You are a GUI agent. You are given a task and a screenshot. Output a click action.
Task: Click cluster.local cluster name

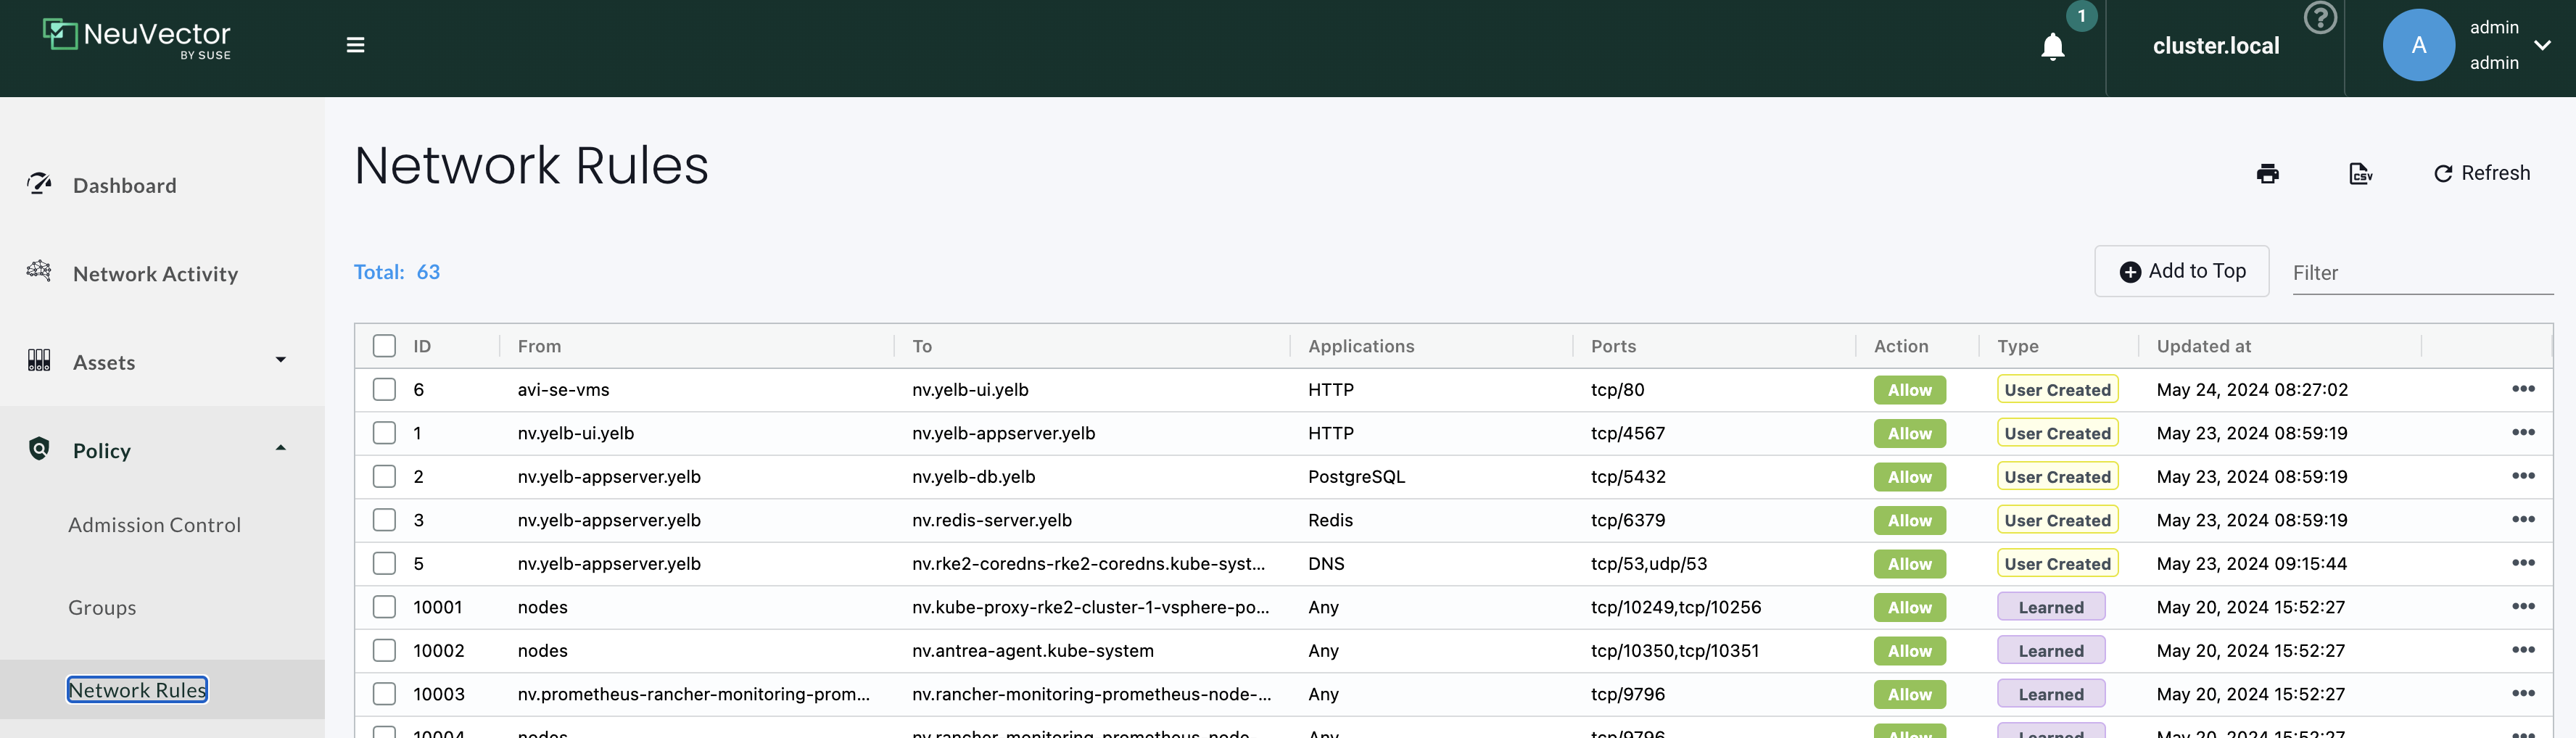pyautogui.click(x=2215, y=46)
